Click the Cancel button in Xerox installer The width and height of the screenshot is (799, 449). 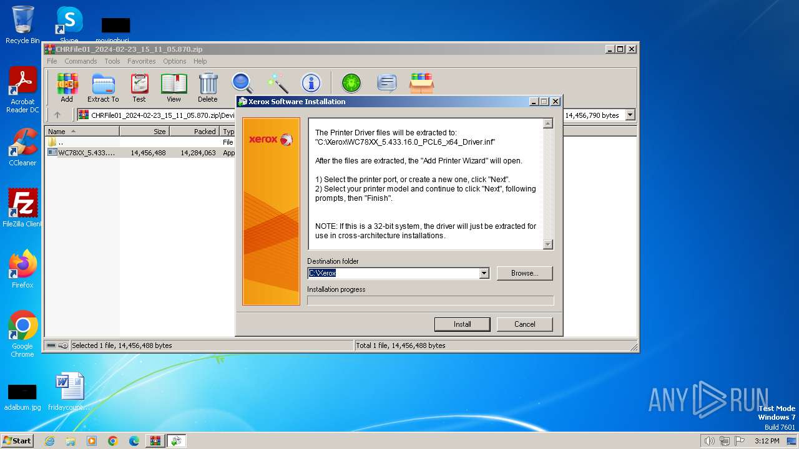pos(525,324)
